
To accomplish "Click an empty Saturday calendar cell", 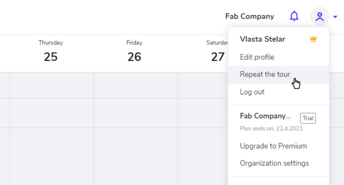I will [x=203, y=113].
